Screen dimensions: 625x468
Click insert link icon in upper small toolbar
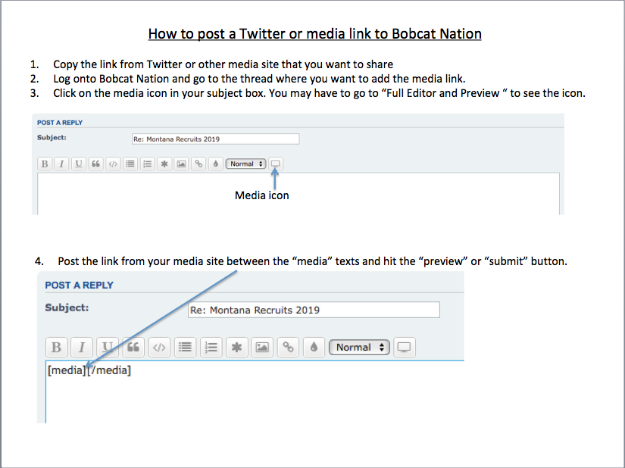(198, 164)
